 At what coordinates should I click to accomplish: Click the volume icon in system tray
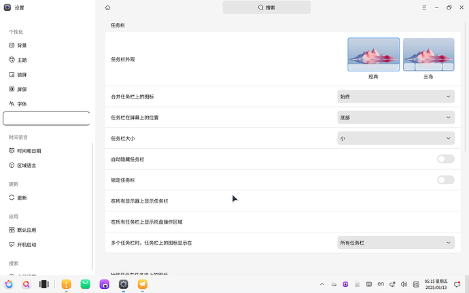[404, 284]
